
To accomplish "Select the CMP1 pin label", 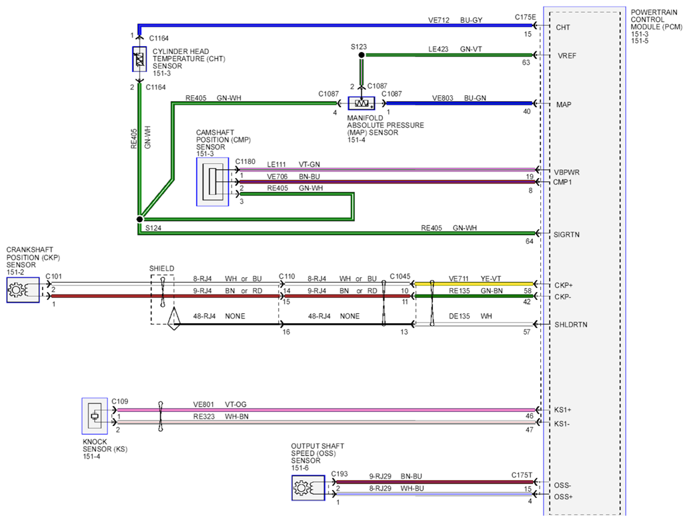I will click(x=562, y=182).
